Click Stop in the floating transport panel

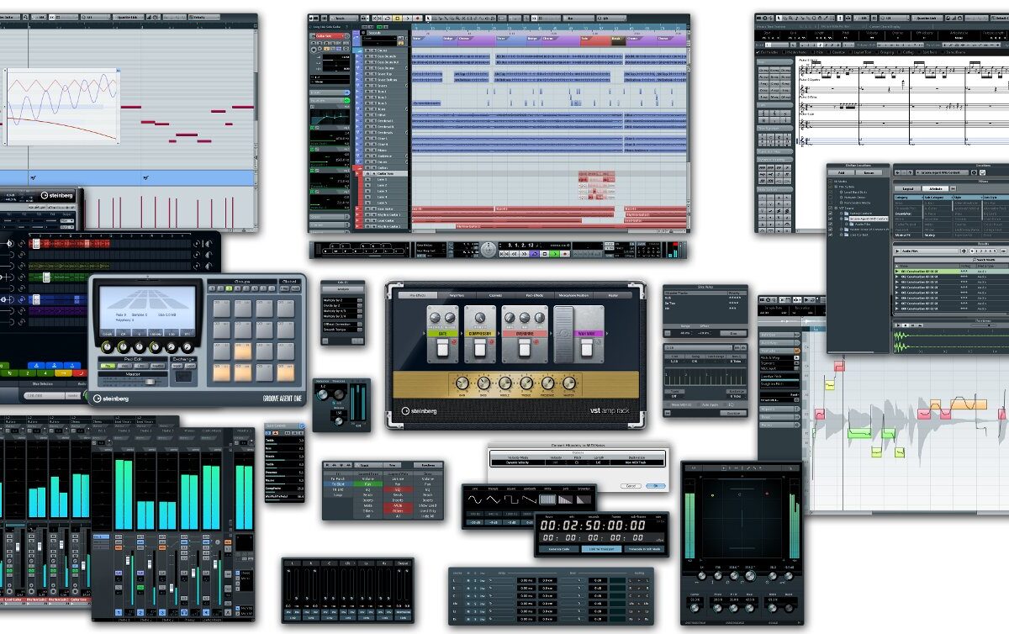[544, 254]
